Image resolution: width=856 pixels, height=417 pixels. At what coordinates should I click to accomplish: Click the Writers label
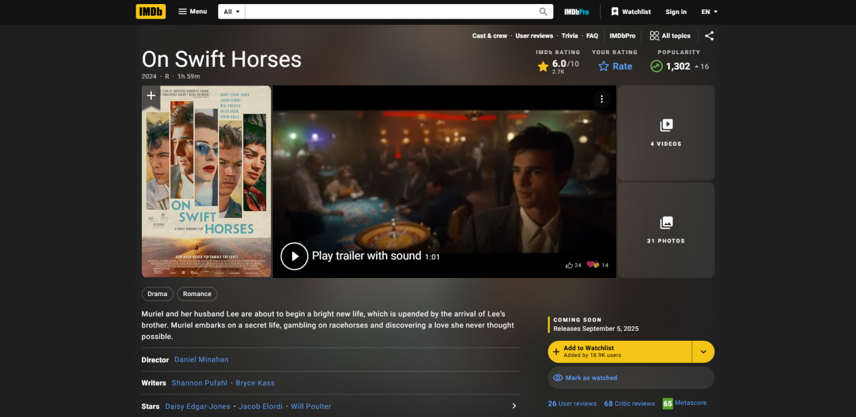click(154, 383)
